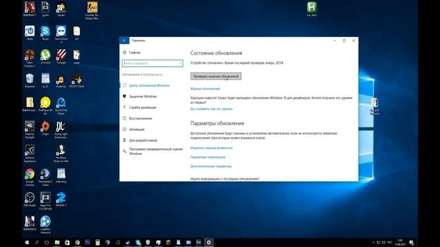
Task: Click the search magnifier in settings field
Action: tap(180, 63)
